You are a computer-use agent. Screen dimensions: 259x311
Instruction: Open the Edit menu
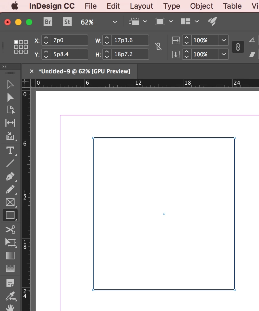[113, 6]
